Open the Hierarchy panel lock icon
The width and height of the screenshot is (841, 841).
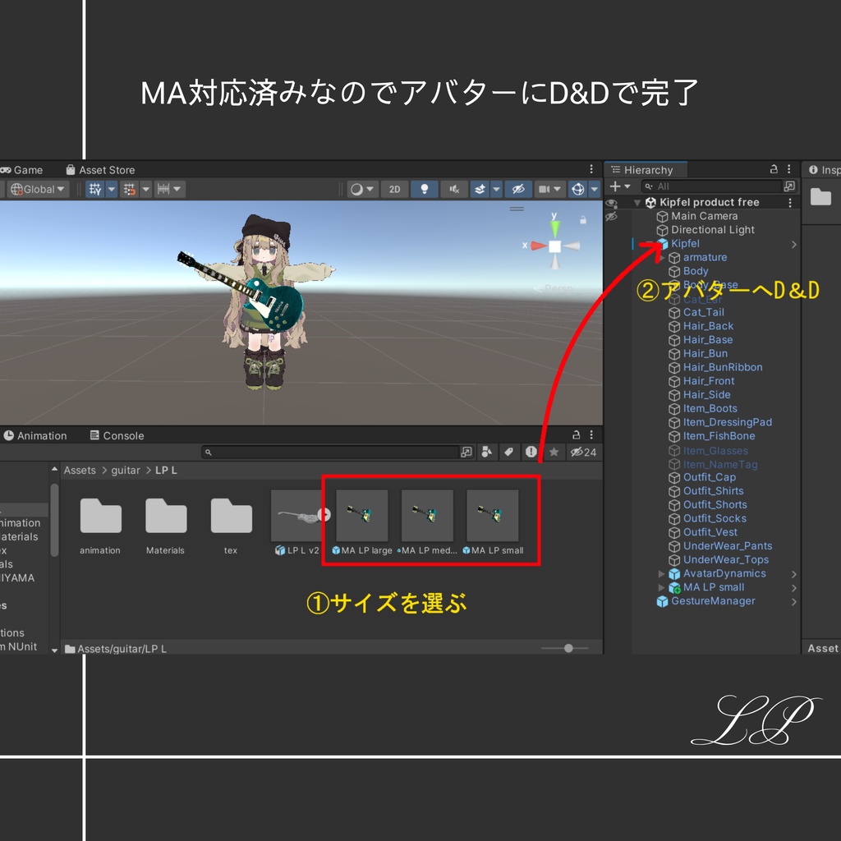[774, 169]
